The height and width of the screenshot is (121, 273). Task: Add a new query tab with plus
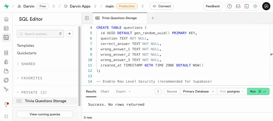[153, 18]
